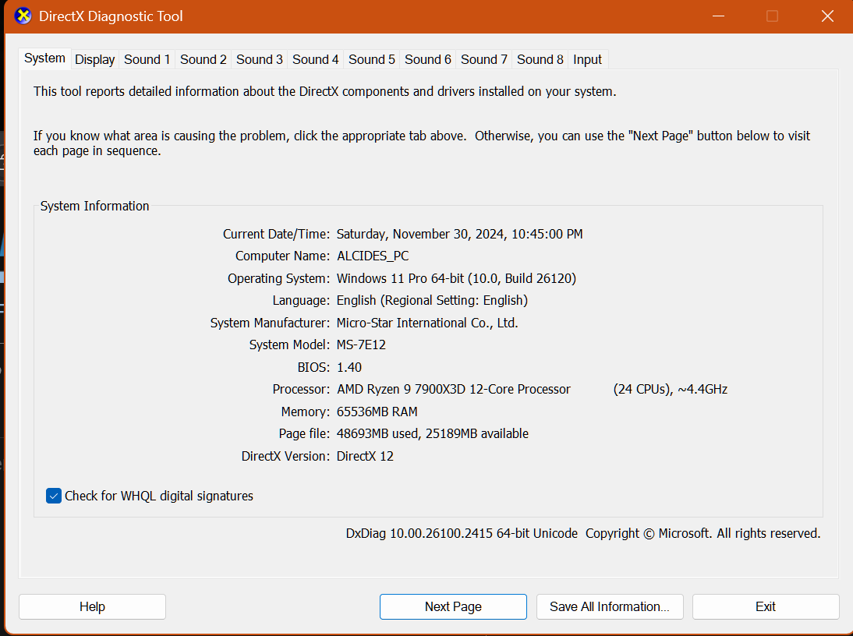Click the Current Date/Time label
This screenshot has height=636, width=853.
coord(276,234)
